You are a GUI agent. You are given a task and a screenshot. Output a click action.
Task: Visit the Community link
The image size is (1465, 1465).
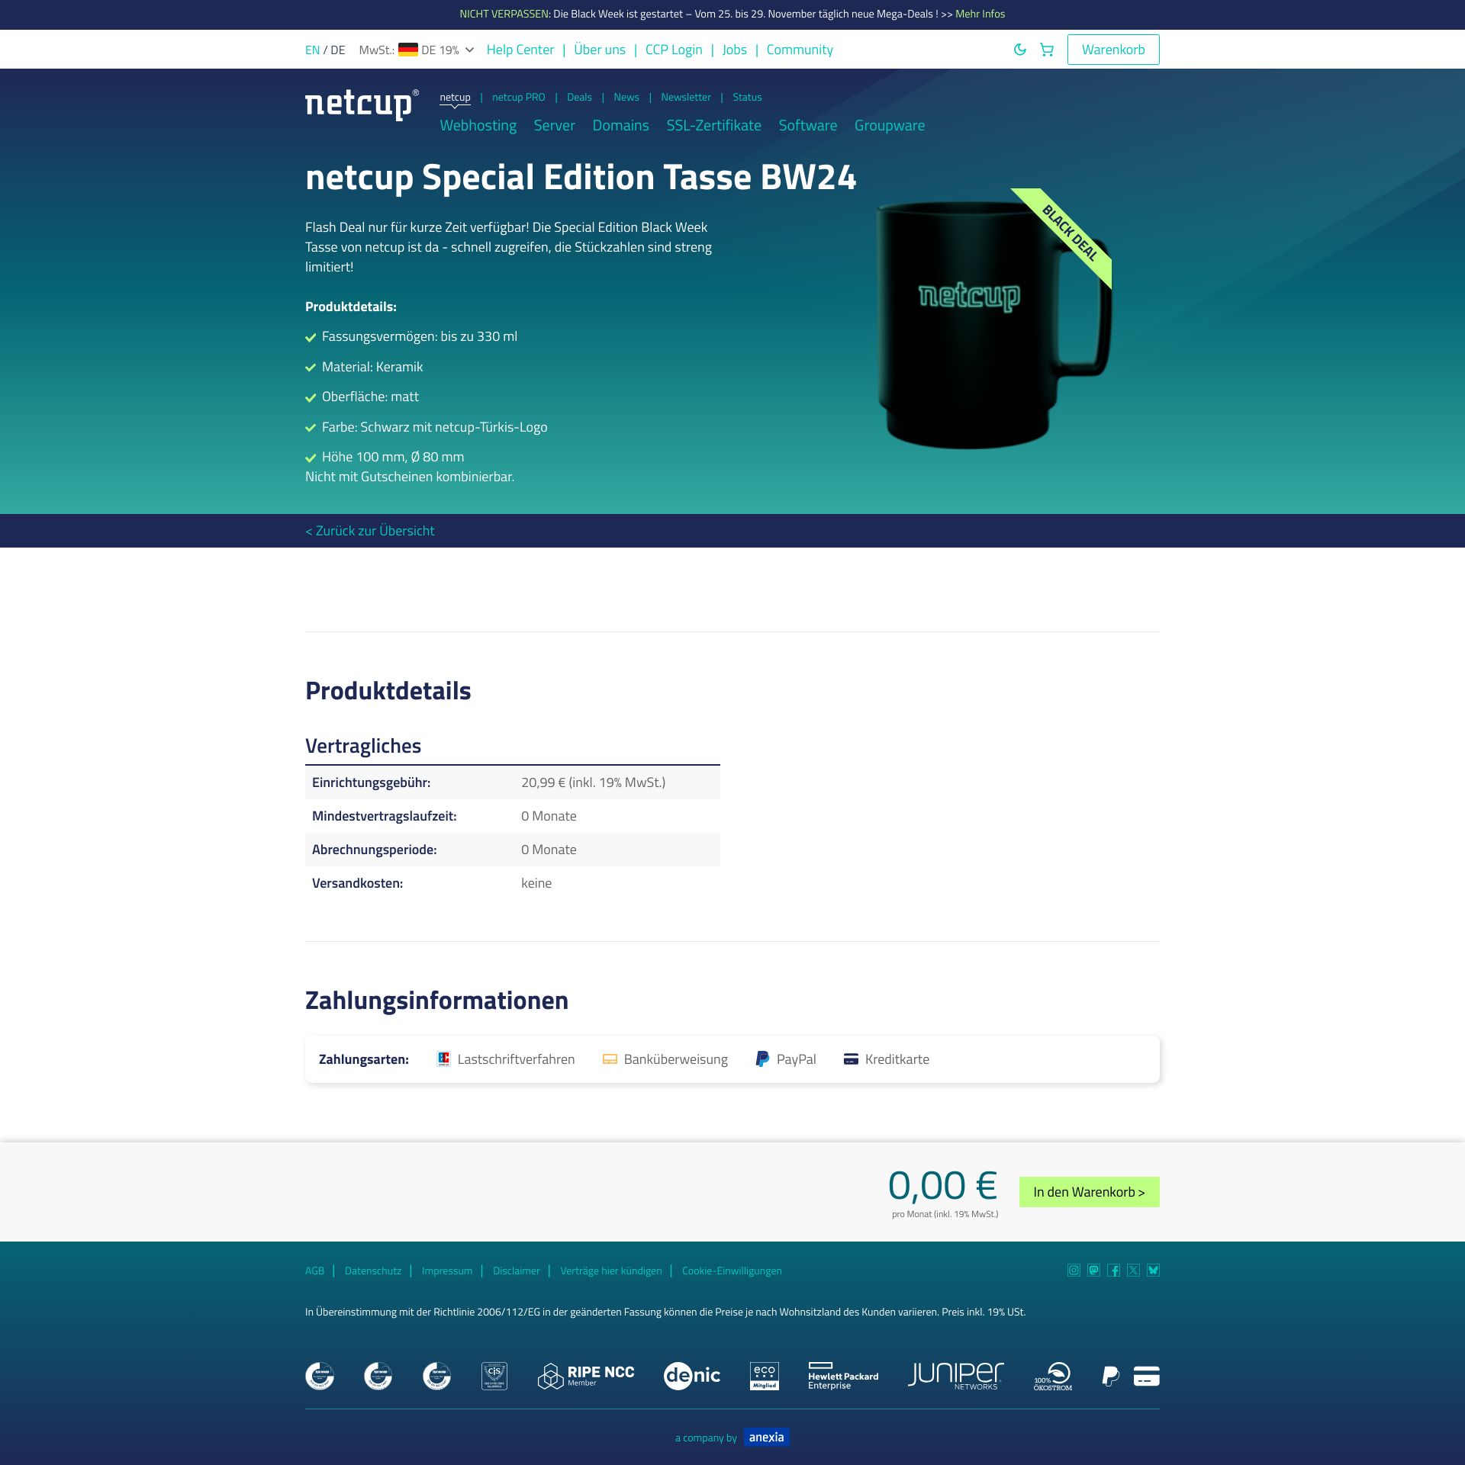pyautogui.click(x=800, y=50)
